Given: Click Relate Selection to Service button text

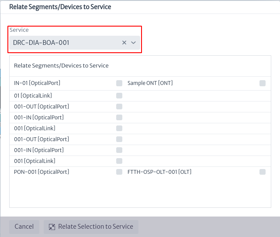Looking at the screenshot, I should pos(96,227).
